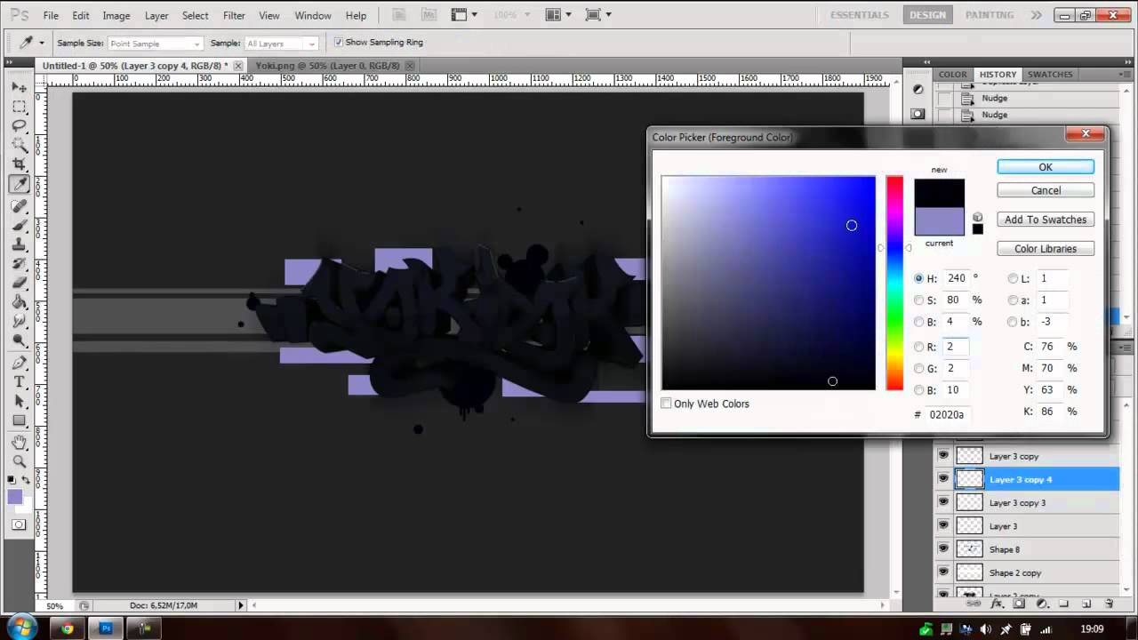
Task: Click Add To Swatches button
Action: (1046, 220)
